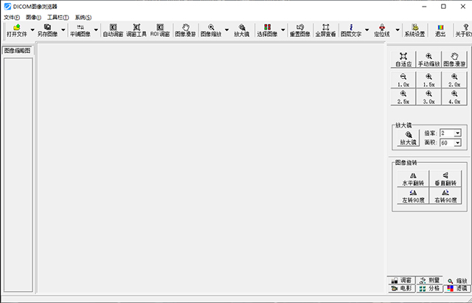The image size is (472, 303).
Task: Expand the 选择图像 dropdown arrow
Action: point(283,30)
